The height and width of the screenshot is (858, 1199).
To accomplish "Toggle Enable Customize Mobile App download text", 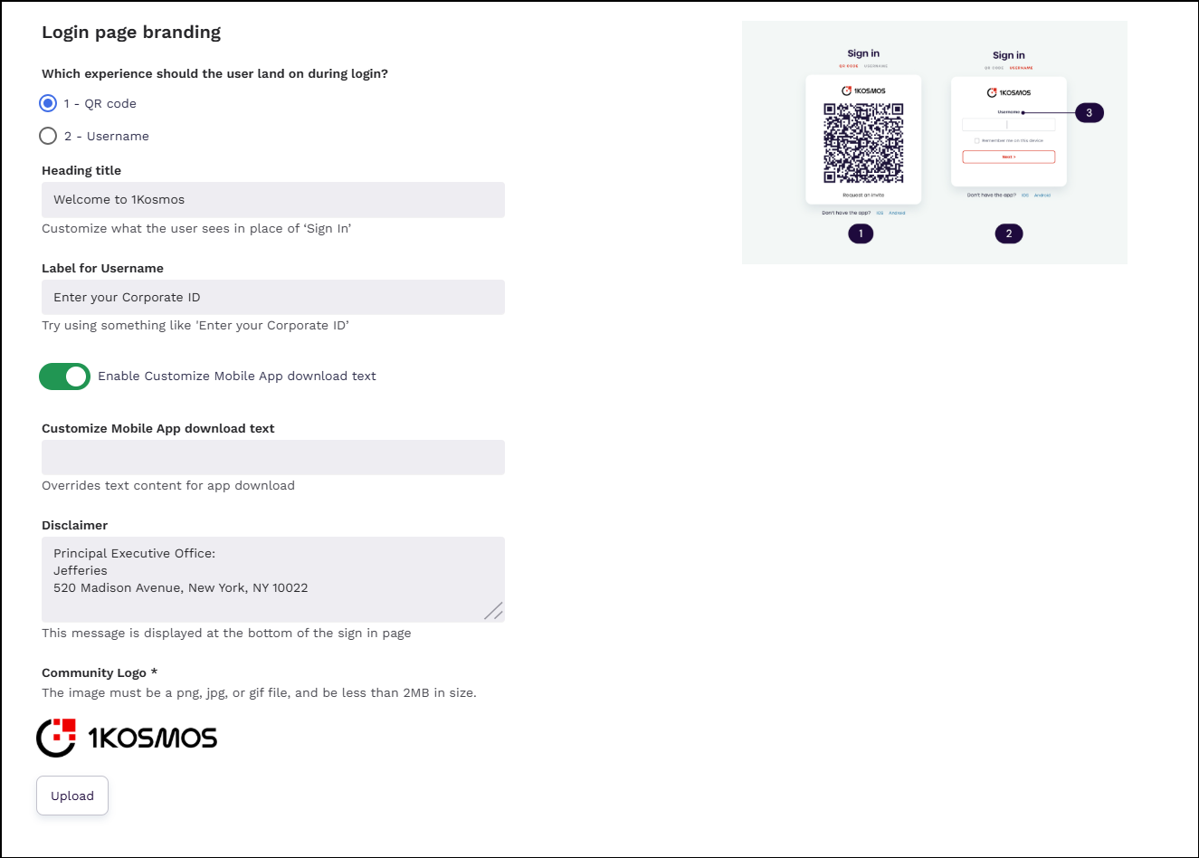I will click(64, 377).
